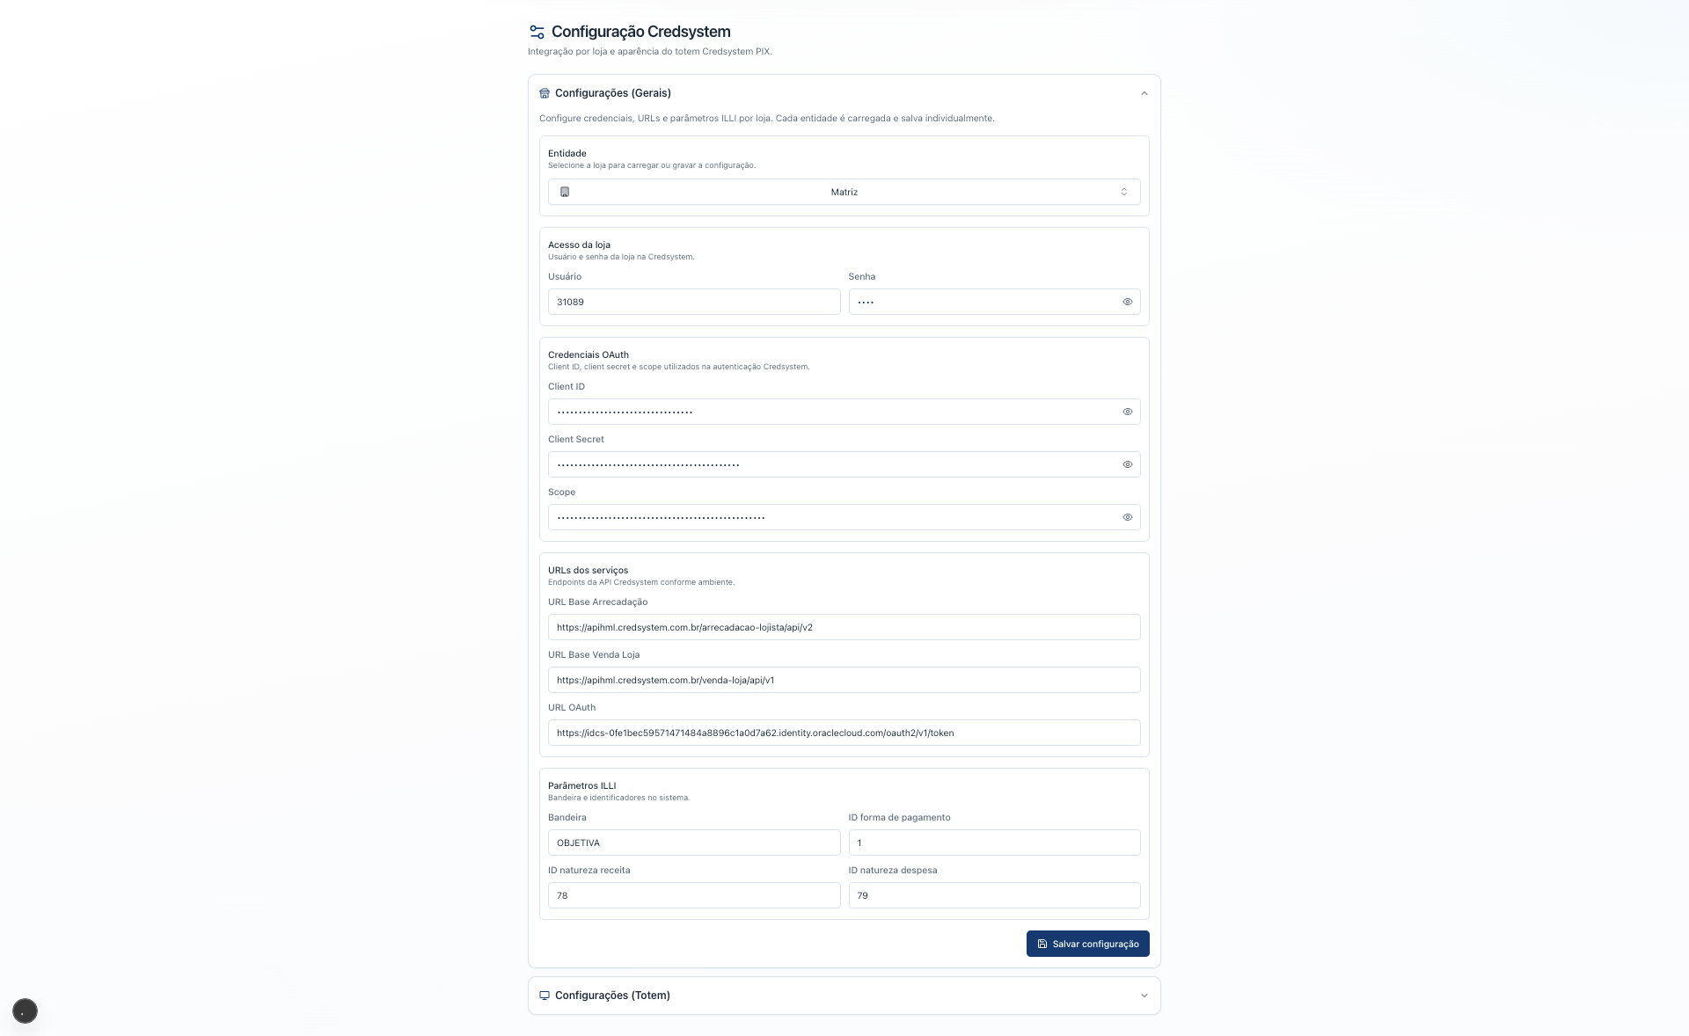The height and width of the screenshot is (1036, 1689).
Task: Click the building icon in Entidade selector
Action: 565,192
